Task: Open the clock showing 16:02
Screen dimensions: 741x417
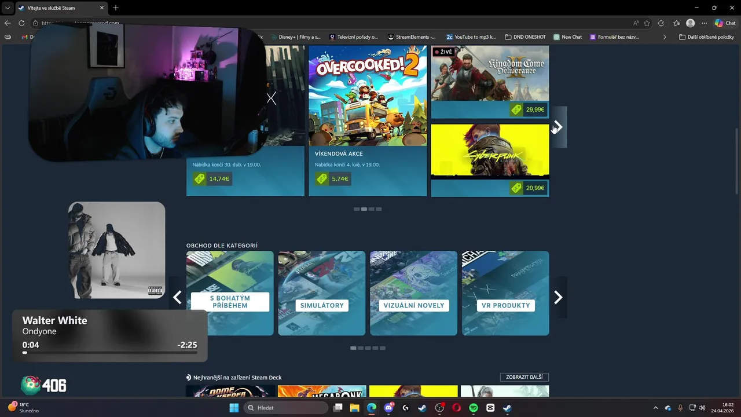Action: click(x=722, y=408)
